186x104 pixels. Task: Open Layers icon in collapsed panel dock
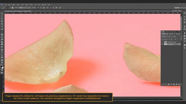(x=185, y=33)
